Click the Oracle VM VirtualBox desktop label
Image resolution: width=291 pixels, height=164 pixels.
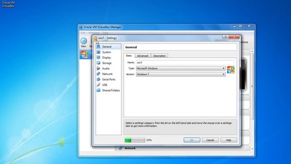click(8, 4)
